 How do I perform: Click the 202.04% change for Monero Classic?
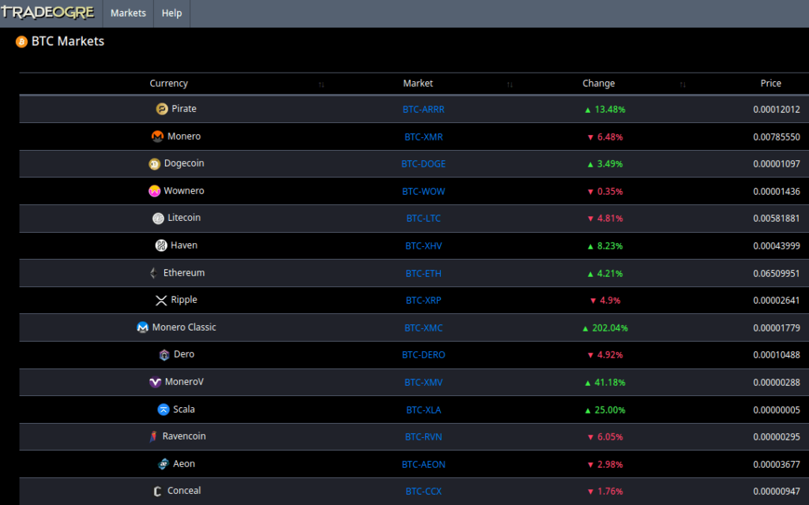pyautogui.click(x=605, y=328)
